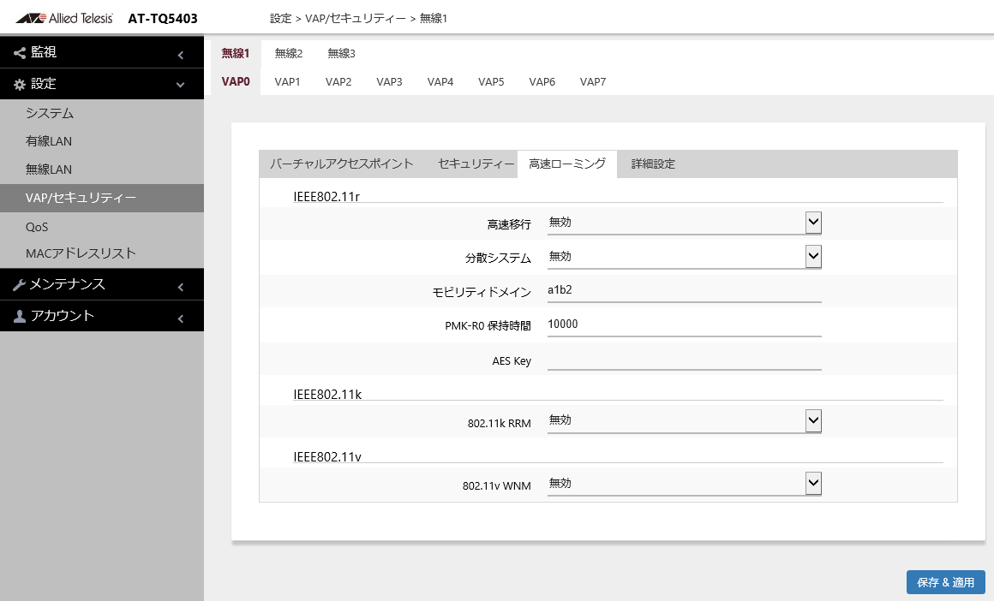The width and height of the screenshot is (994, 601).
Task: Click the breadcrumb 設定 > VAP/セキュリティー > 無線1
Action: click(358, 18)
